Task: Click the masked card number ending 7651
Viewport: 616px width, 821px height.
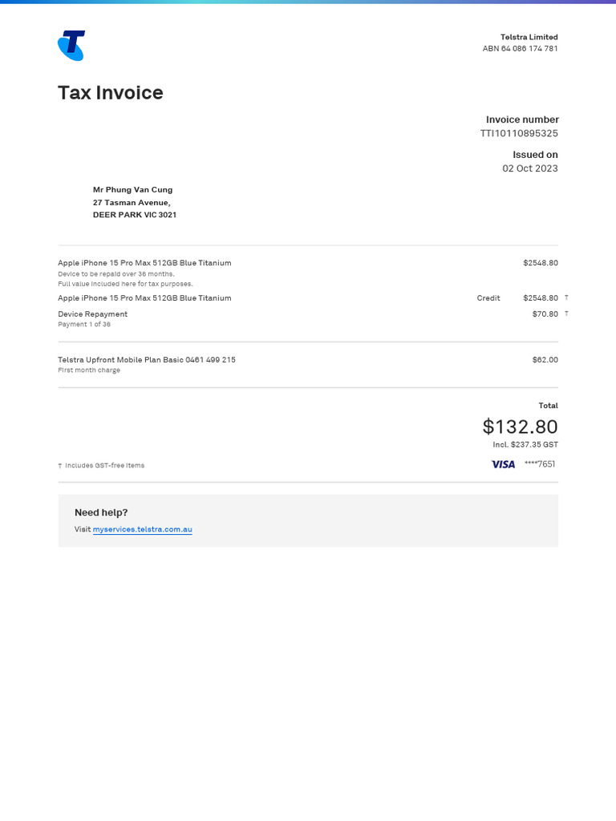Action: coord(539,464)
